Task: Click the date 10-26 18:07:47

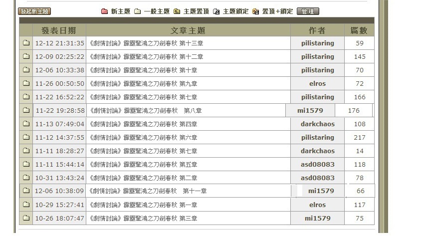Action: click(x=60, y=218)
